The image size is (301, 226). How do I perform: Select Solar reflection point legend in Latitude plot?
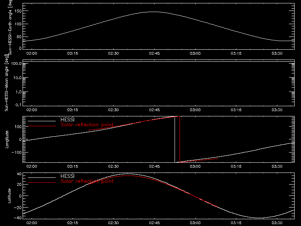tap(87, 181)
